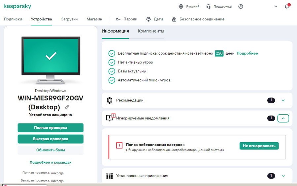Click the child face icon for Дети

[x=148, y=19]
